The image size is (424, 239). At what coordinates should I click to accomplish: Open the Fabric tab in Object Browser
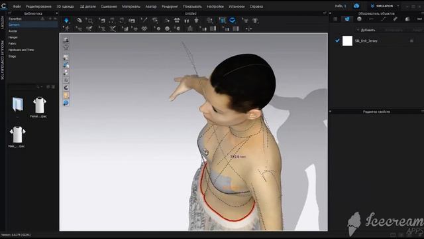[x=347, y=19]
